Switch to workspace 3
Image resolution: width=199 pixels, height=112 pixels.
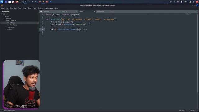[32, 2]
